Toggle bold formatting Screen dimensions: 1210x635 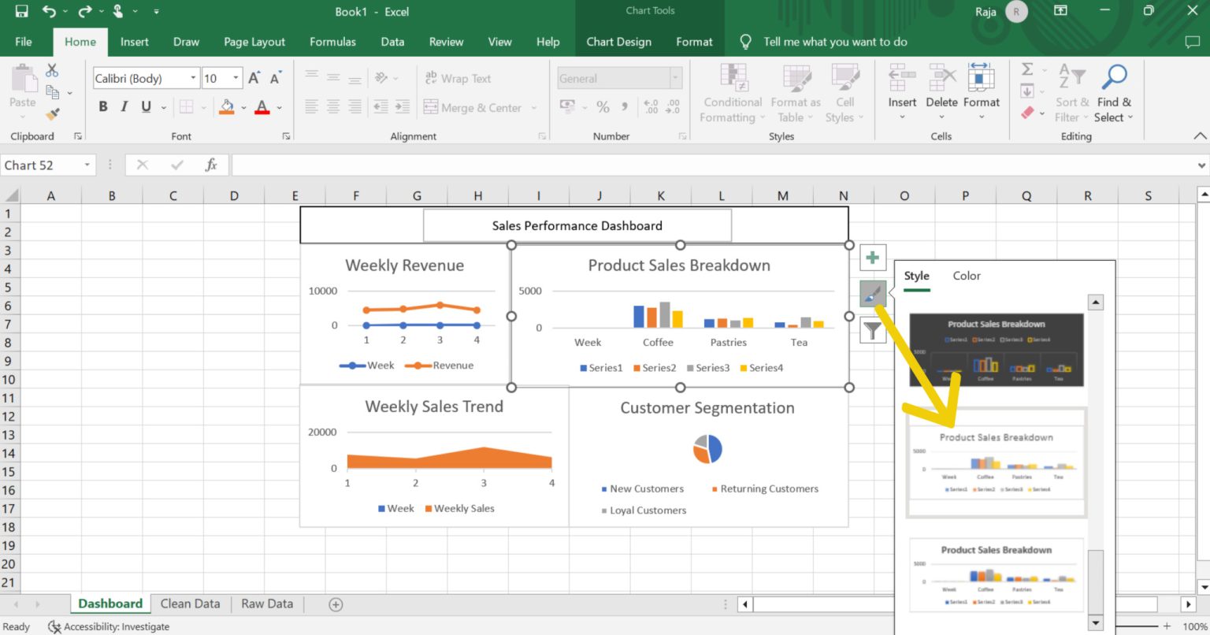(x=103, y=106)
